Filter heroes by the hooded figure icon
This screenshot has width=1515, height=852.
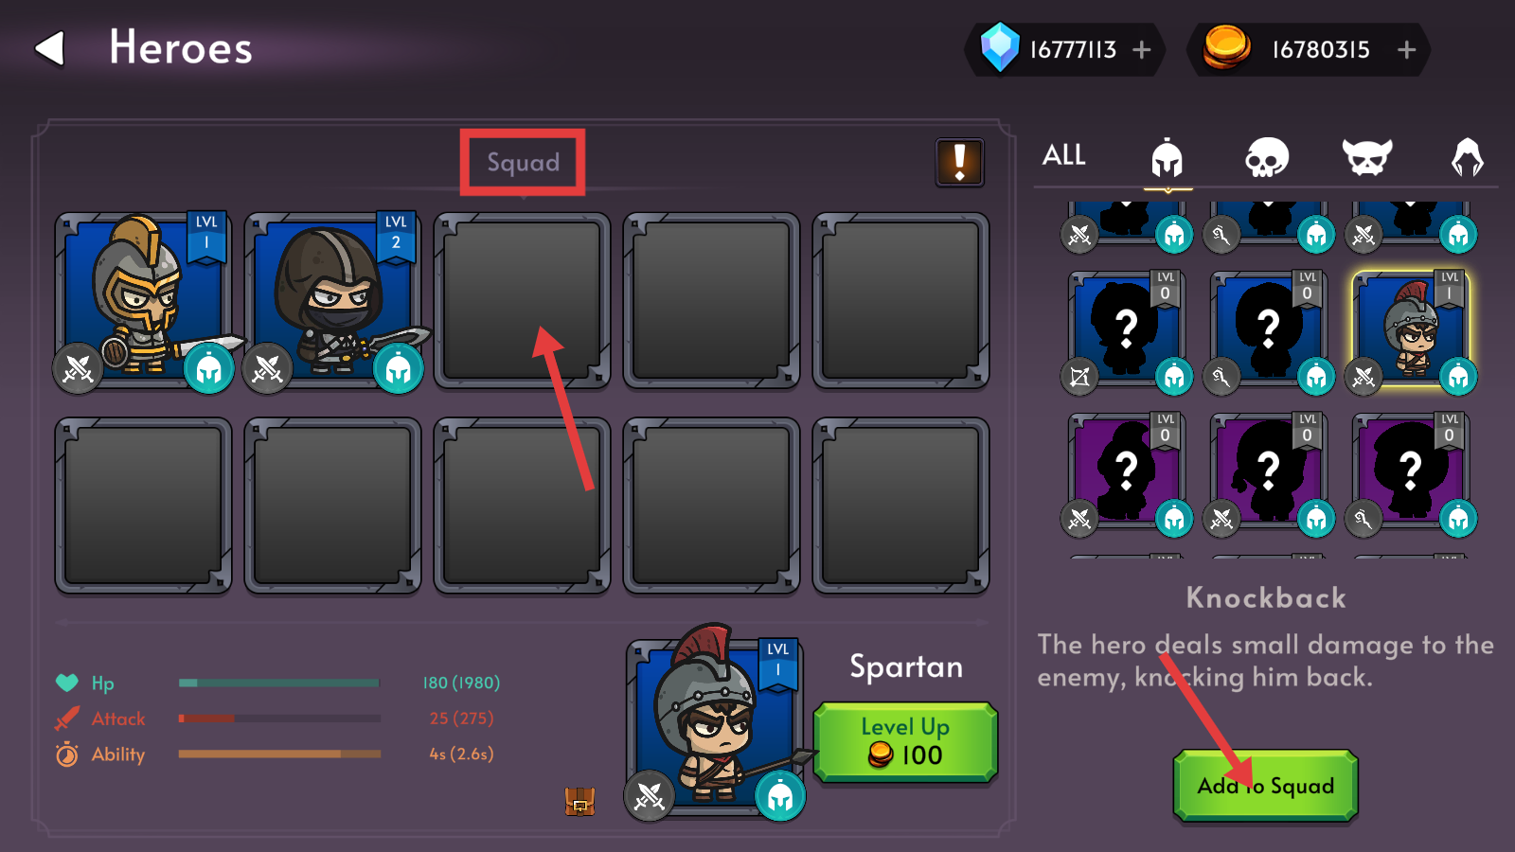coord(1467,157)
